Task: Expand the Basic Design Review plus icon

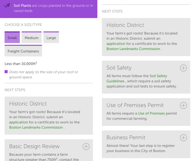Action: click(86, 147)
